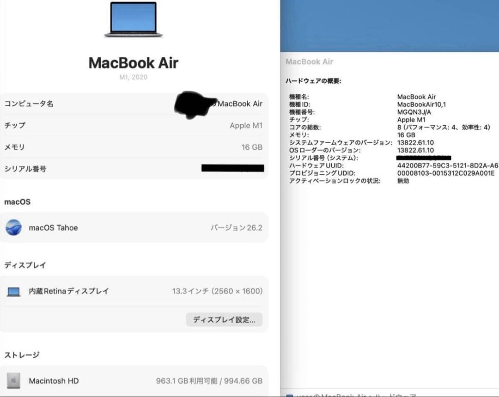Select シリアル番号 (システム) label
The height and width of the screenshot is (397, 499).
pos(323,158)
